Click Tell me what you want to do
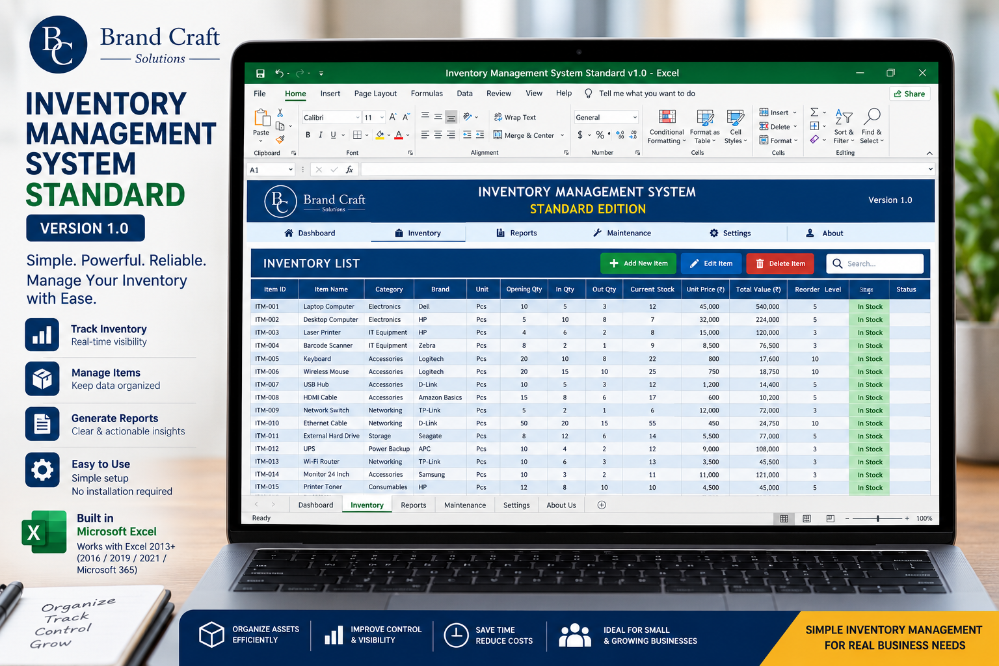The image size is (999, 666). click(646, 94)
